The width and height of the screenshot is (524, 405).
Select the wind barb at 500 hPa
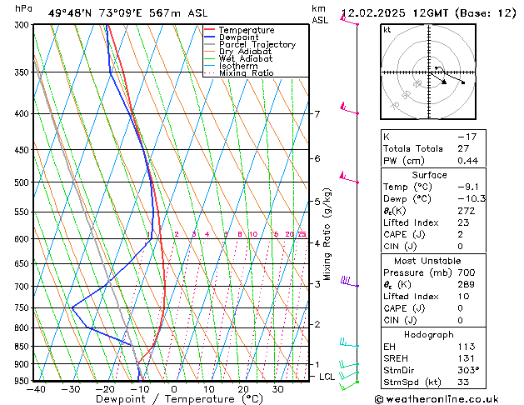349,178
